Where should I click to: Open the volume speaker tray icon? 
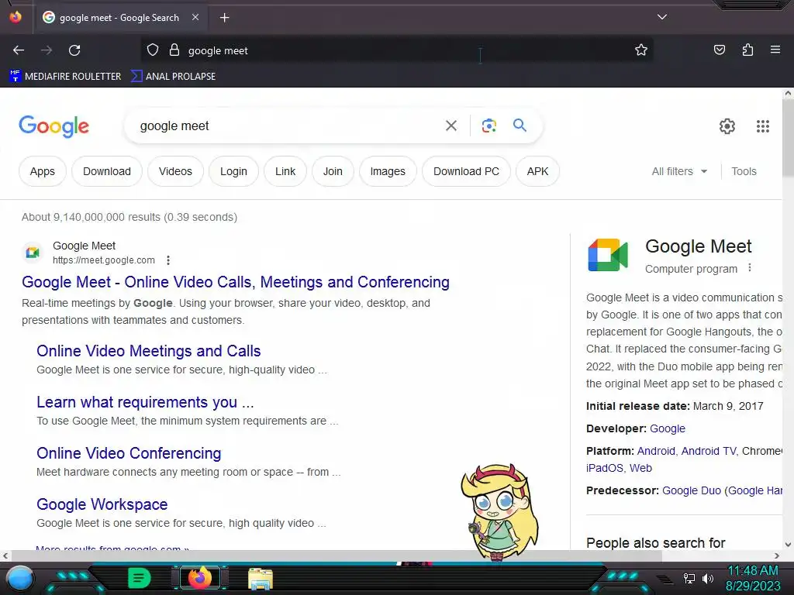point(708,578)
